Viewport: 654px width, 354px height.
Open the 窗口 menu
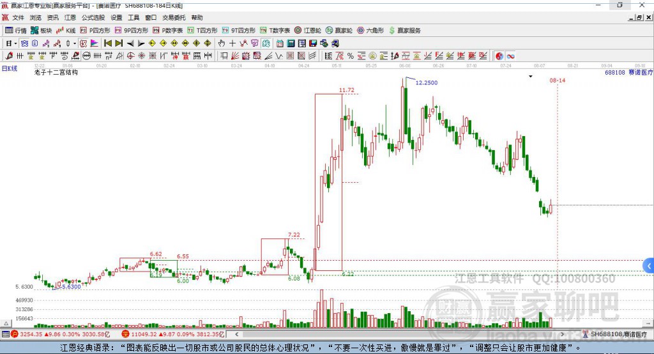click(151, 17)
